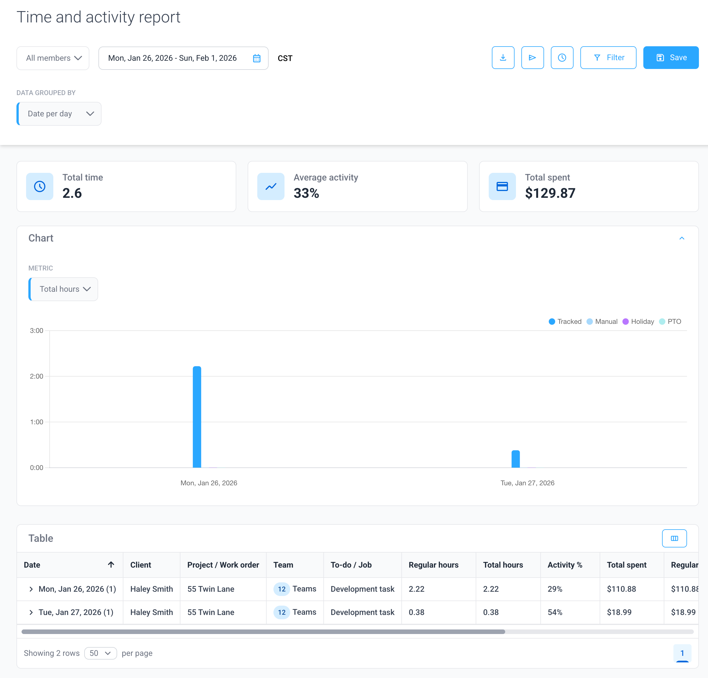Toggle the Manual legend series
This screenshot has width=708, height=678.
602,321
